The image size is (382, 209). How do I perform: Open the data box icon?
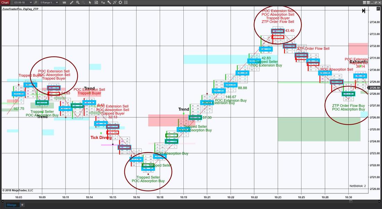point(96,2)
